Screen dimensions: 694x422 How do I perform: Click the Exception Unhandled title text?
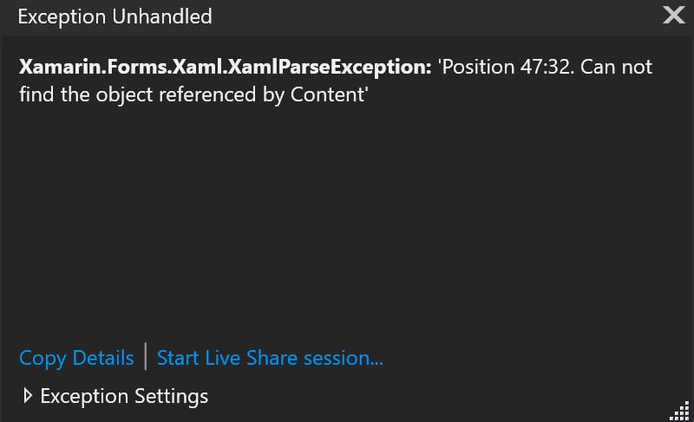tap(115, 16)
